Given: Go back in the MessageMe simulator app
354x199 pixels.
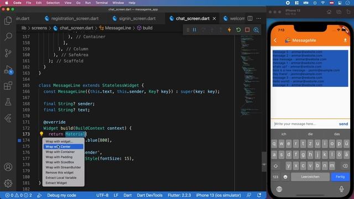Looking at the screenshot, I should [275, 40].
